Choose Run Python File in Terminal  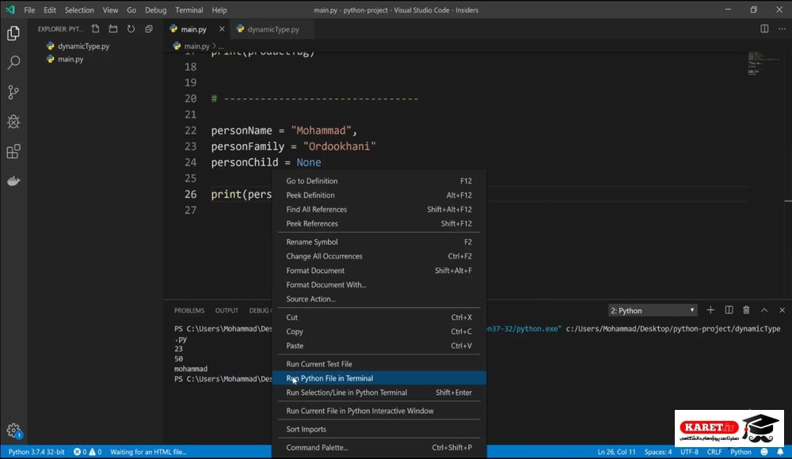[379, 377]
